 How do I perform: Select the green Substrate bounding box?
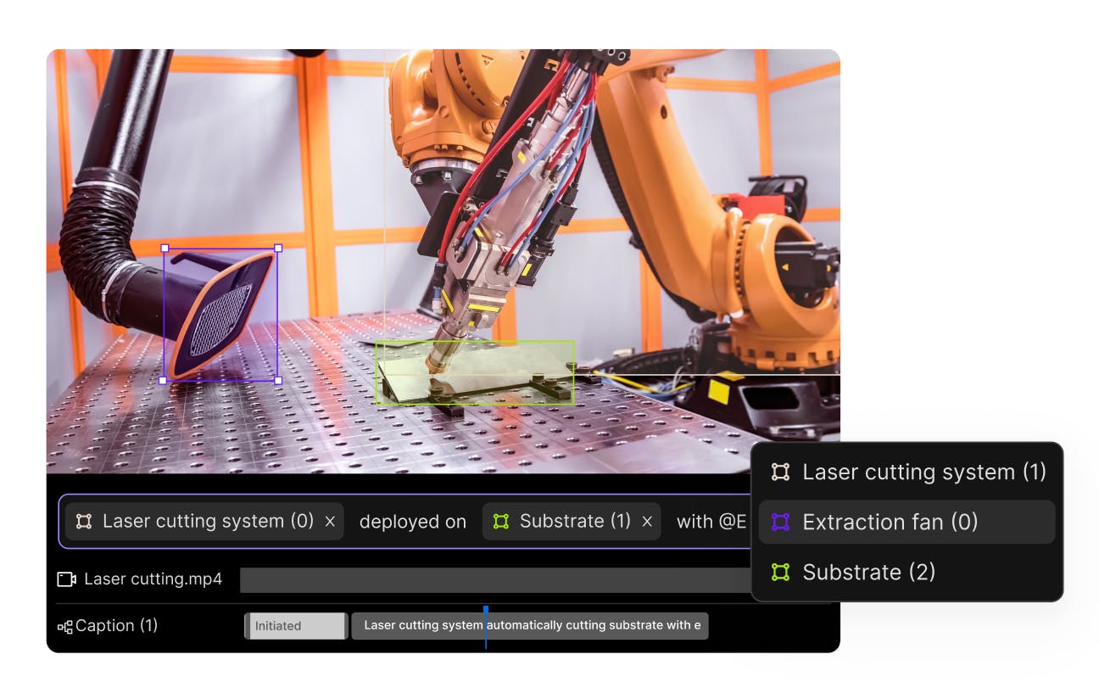[475, 373]
